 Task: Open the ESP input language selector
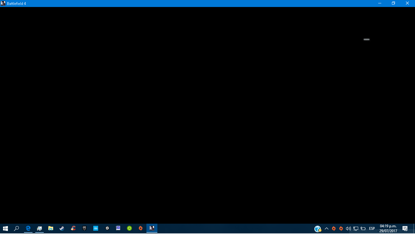372,229
